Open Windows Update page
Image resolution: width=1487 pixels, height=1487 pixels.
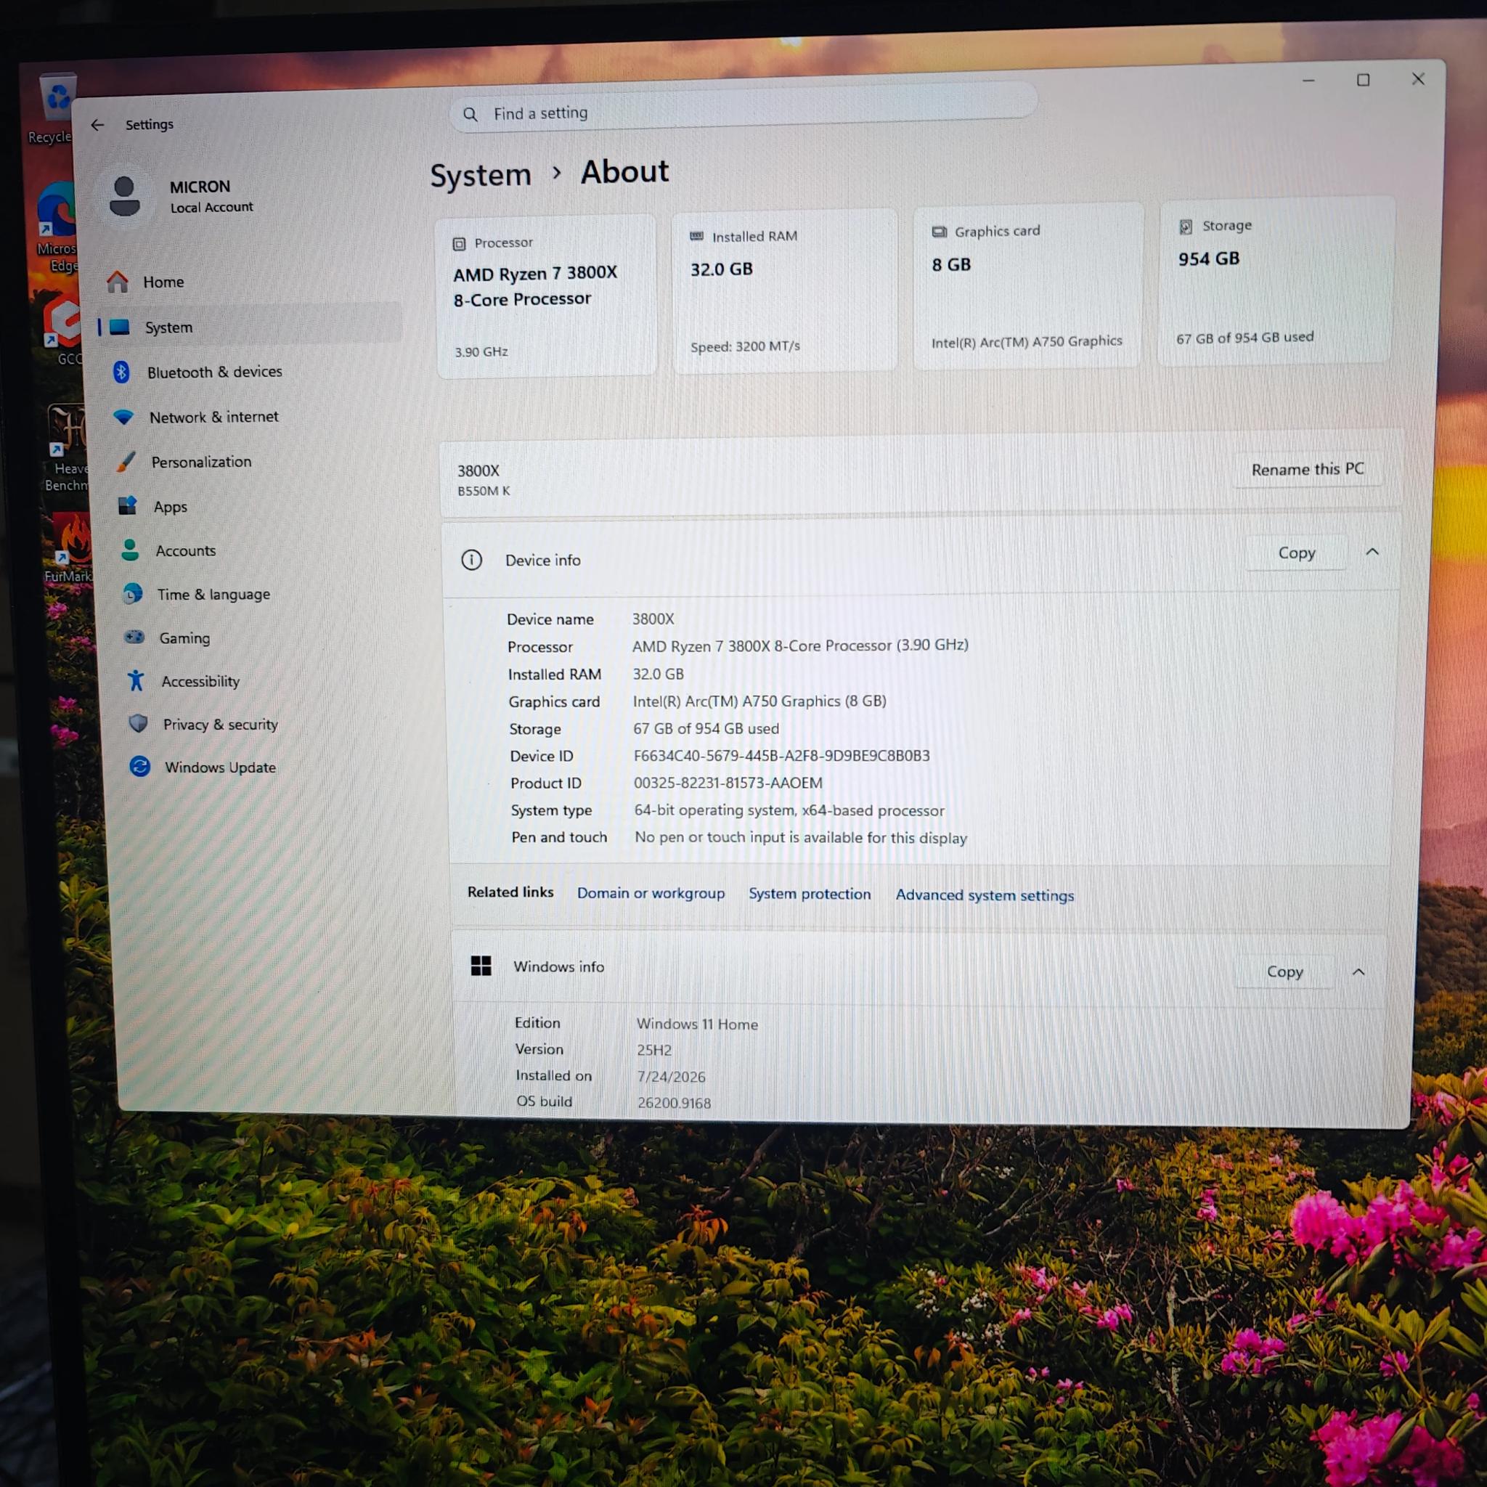(266, 767)
